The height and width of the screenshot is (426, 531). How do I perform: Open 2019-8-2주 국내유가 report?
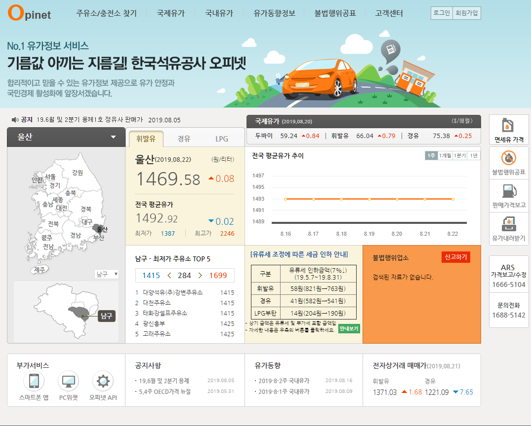(x=284, y=381)
